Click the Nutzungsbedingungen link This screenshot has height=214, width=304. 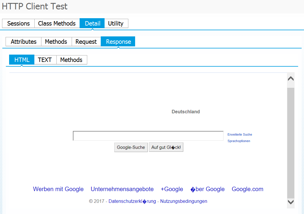coord(184,201)
